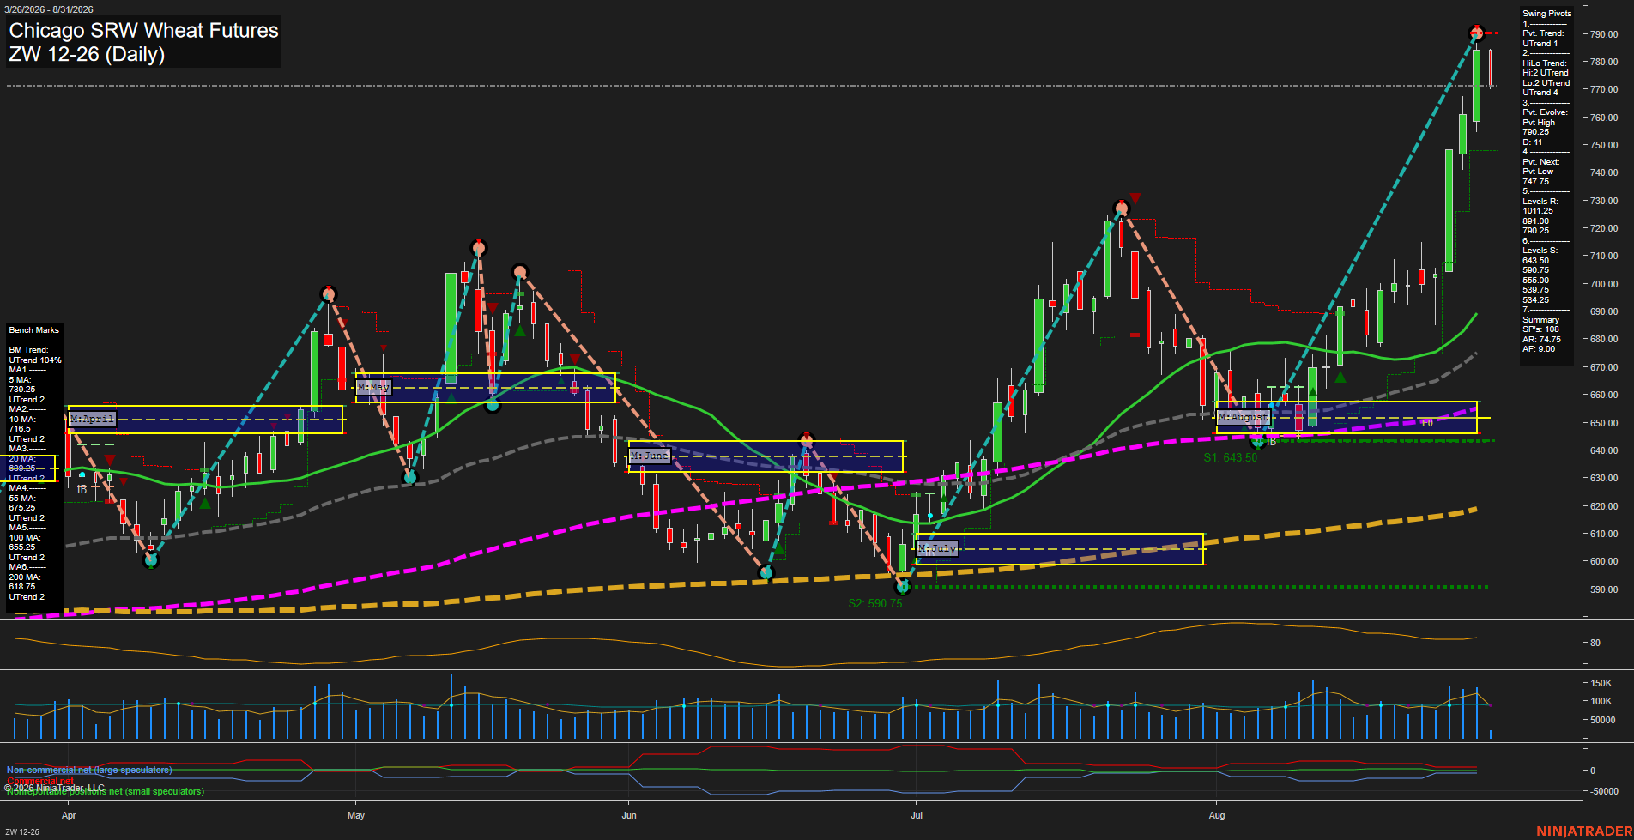Screen dimensions: 1634x840
Task: Click the 590.00 price axis label
Action: [x=1604, y=589]
